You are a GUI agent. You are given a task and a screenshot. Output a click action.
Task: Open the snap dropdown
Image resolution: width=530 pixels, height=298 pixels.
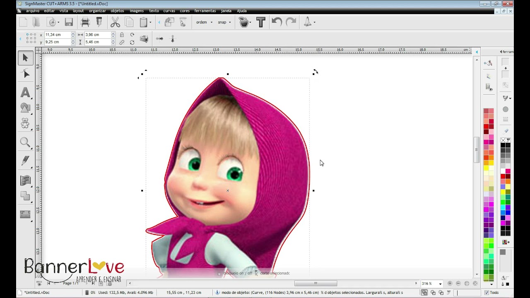(x=224, y=22)
